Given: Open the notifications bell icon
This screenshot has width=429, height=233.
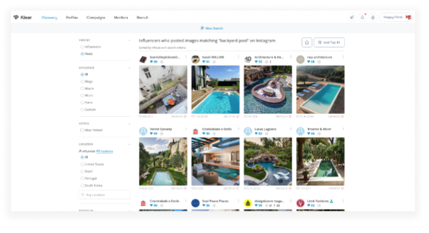Looking at the screenshot, I should point(363,17).
